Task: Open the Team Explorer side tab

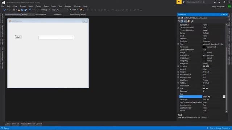Action: point(229,49)
